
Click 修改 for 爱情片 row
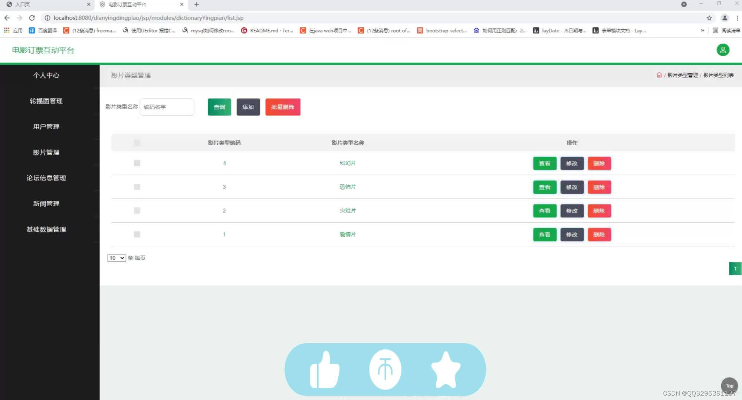[x=572, y=234]
